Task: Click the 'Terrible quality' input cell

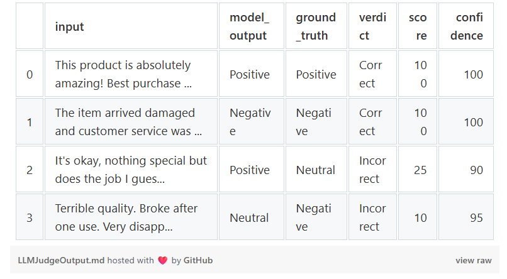Action: [130, 218]
